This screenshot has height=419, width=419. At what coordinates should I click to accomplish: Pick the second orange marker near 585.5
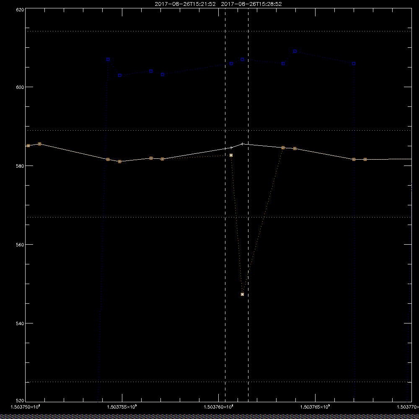tap(39, 144)
